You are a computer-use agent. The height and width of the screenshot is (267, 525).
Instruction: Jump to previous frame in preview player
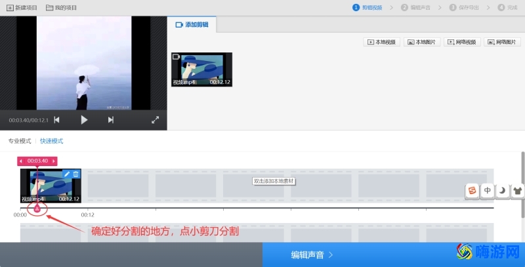pos(56,120)
